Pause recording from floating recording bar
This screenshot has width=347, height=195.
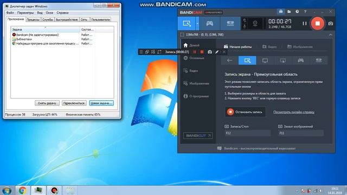point(195,52)
